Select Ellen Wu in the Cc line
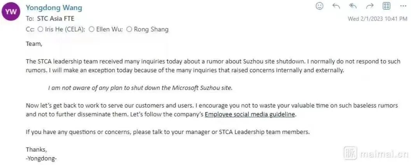The height and width of the screenshot is (165, 411). 108,29
